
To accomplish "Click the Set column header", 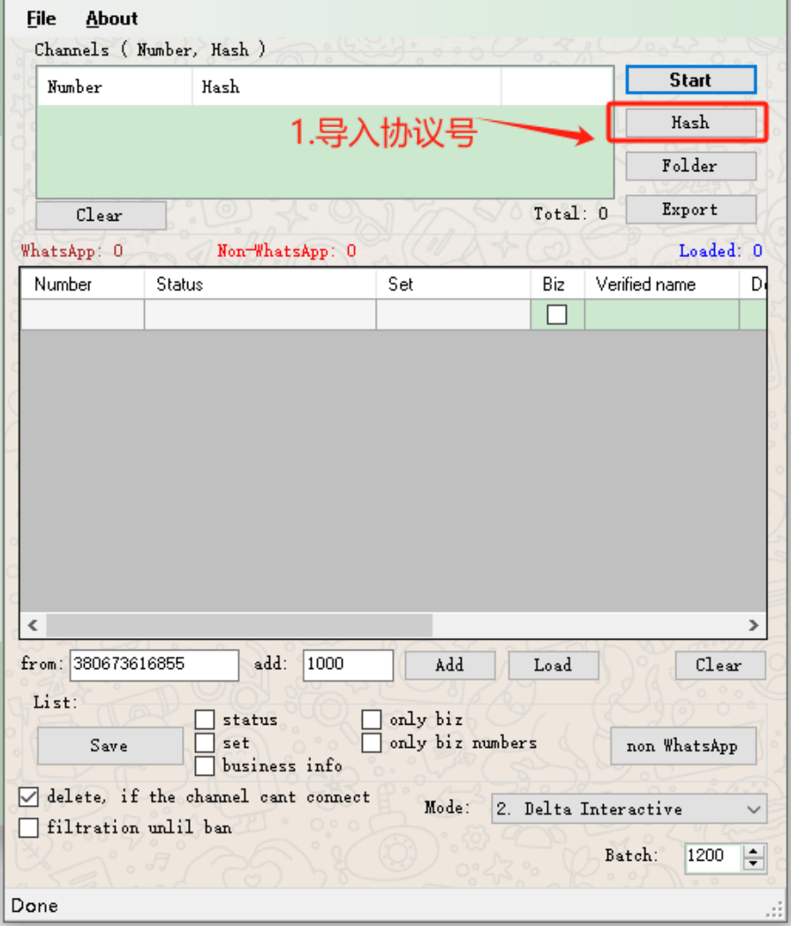I will click(x=453, y=284).
